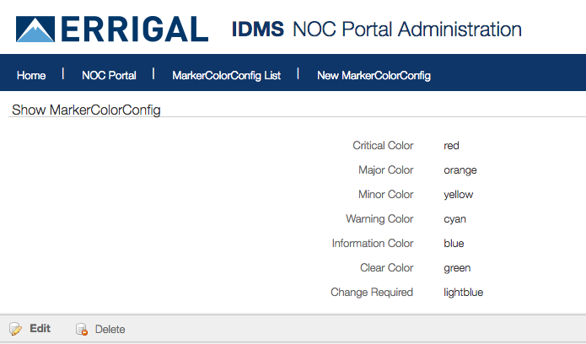
Task: Select the Clear Color value green
Action: (x=457, y=267)
